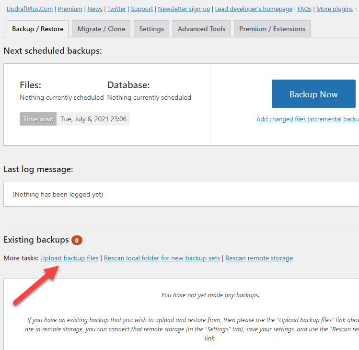This screenshot has height=350, width=359.
Task: Switch to the Advanced Tools tab
Action: 201,29
